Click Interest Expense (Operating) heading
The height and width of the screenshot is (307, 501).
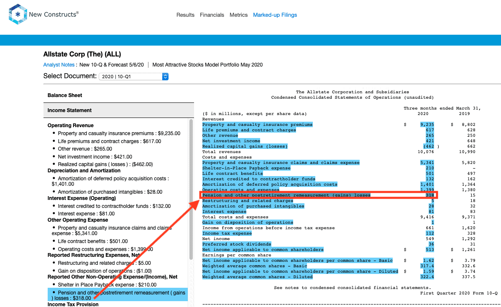click(x=82, y=198)
